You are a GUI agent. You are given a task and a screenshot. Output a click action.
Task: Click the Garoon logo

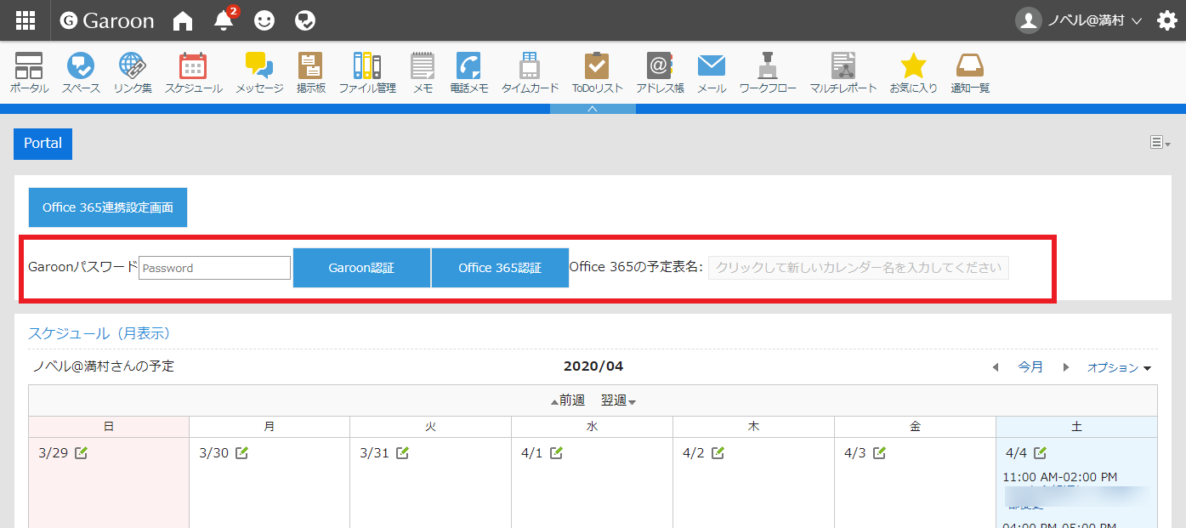tap(107, 20)
